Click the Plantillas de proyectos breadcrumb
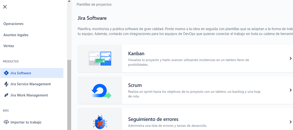This screenshot has height=130, width=293. [x=94, y=4]
